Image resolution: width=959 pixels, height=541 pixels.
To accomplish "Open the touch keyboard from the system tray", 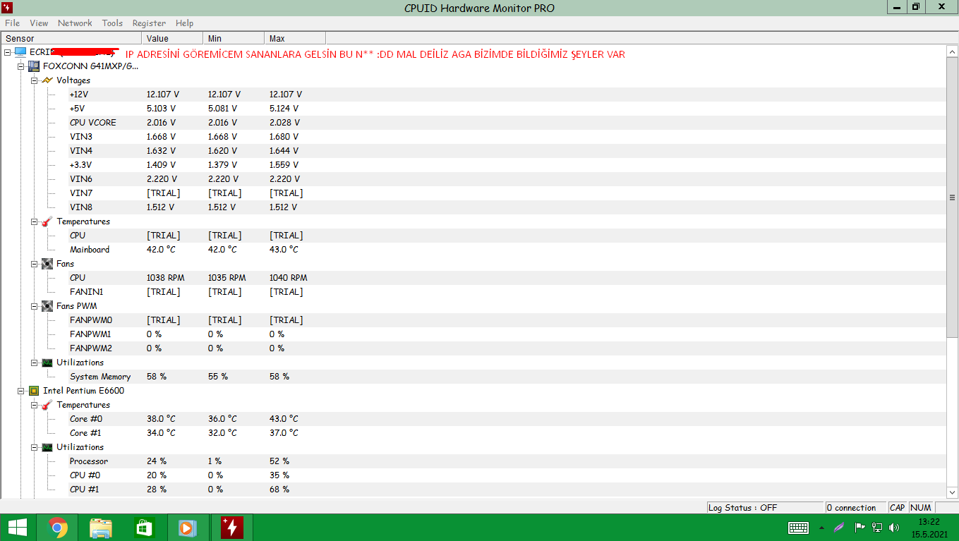I will pos(798,528).
